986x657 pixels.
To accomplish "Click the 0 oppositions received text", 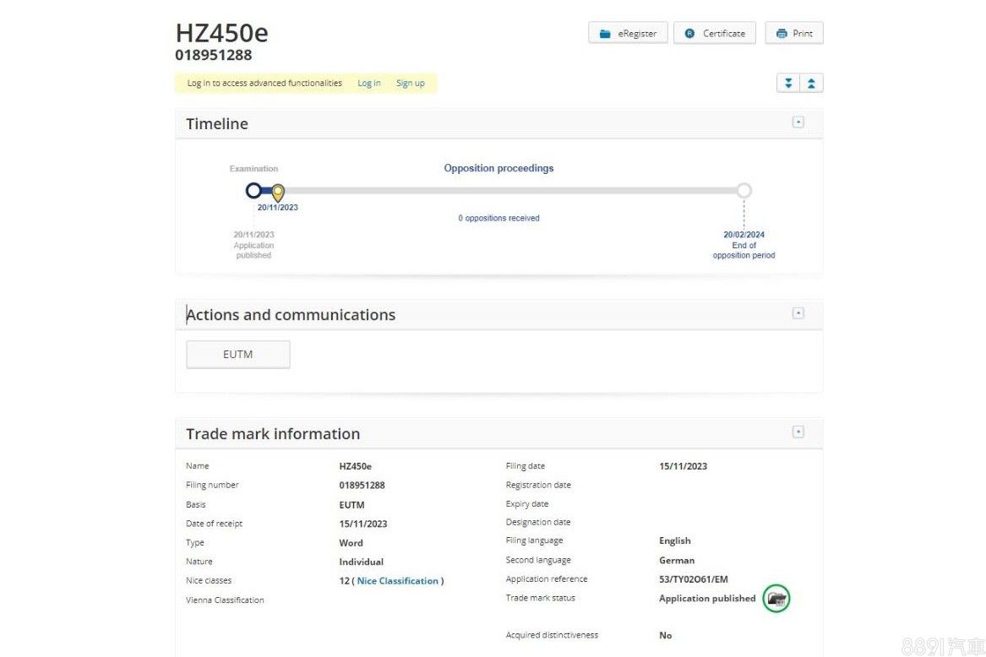I will pyautogui.click(x=498, y=218).
